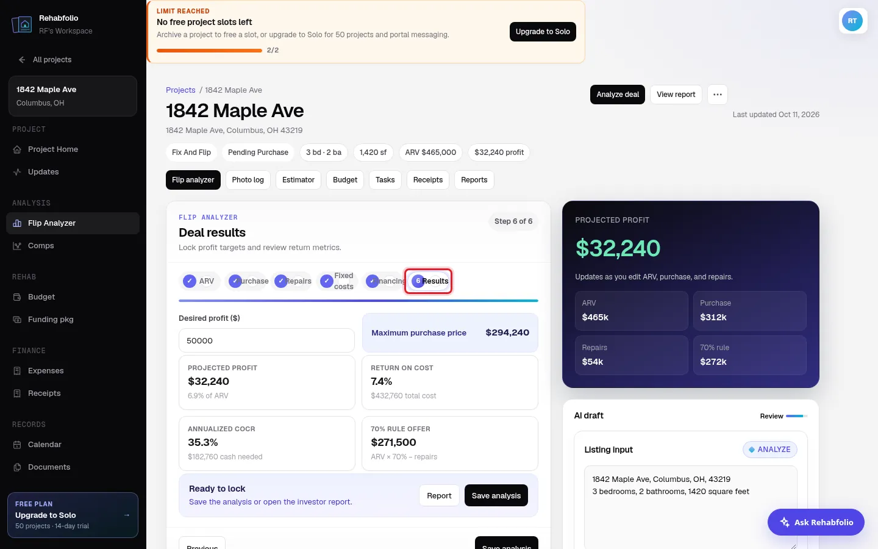Open the Tasks tab
Viewport: 878px width, 549px height.
(x=385, y=180)
